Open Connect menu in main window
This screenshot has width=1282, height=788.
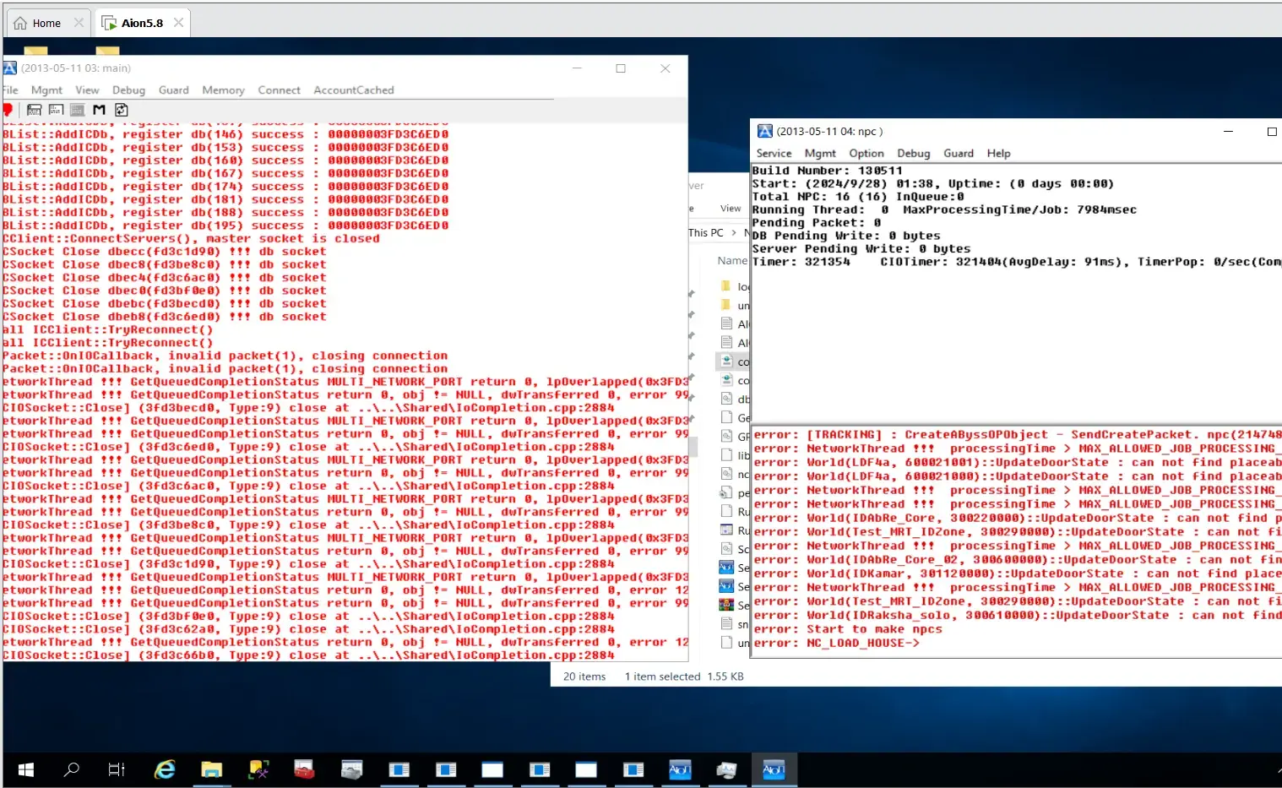(279, 90)
